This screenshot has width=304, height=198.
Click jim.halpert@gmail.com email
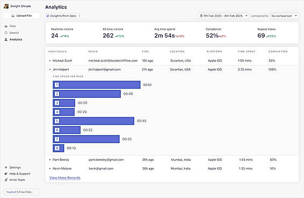105,69
